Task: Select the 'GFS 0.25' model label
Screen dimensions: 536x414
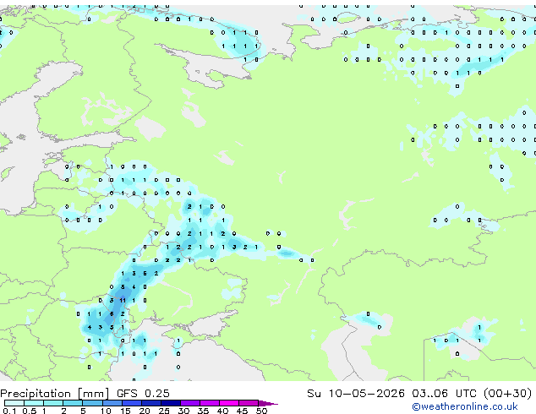Action: (143, 394)
